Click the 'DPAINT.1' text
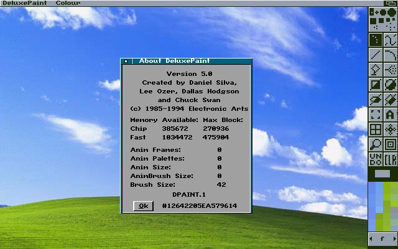This screenshot has width=398, height=249. coord(189,195)
